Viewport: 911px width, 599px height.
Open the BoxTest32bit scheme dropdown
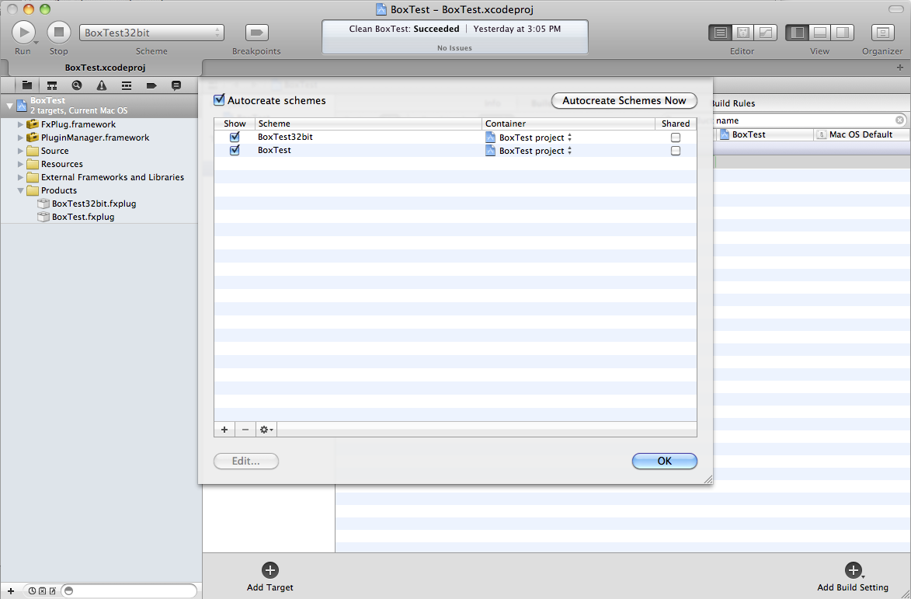[x=151, y=33]
